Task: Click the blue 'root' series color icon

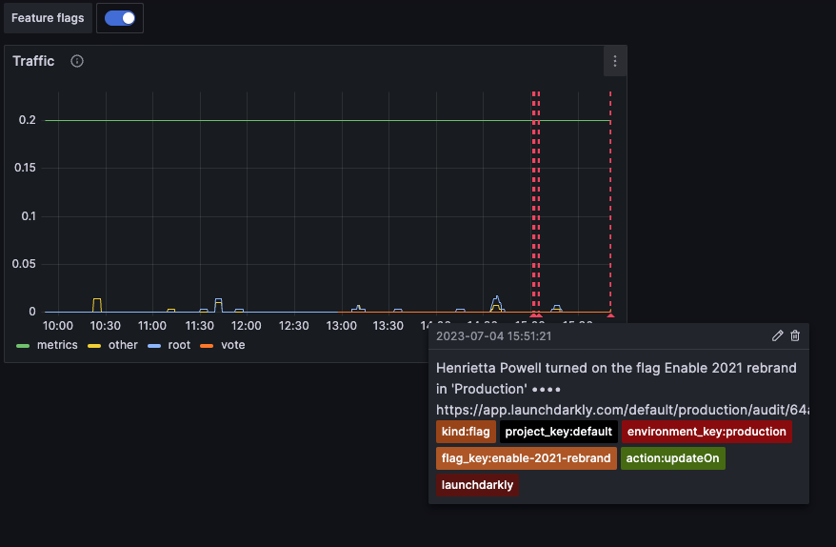Action: [x=154, y=345]
